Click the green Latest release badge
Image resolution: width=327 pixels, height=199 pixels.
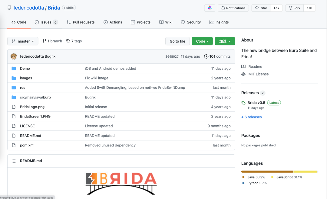click(274, 103)
